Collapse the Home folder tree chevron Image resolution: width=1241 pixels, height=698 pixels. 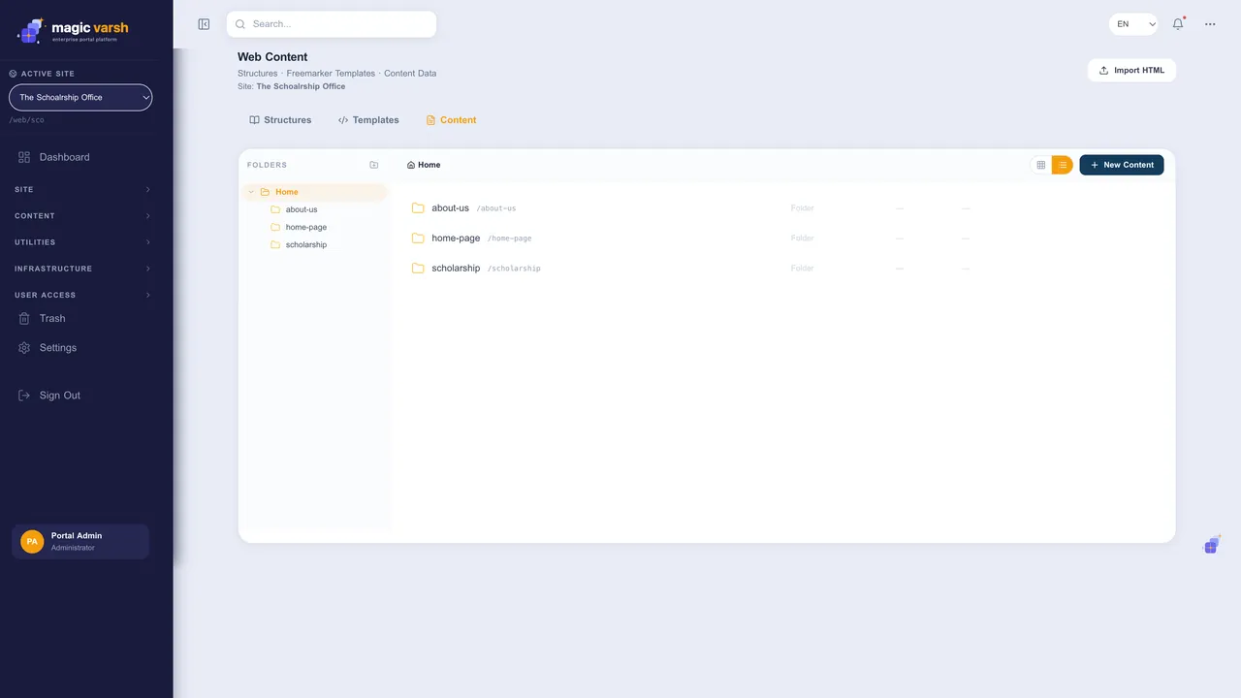click(251, 192)
